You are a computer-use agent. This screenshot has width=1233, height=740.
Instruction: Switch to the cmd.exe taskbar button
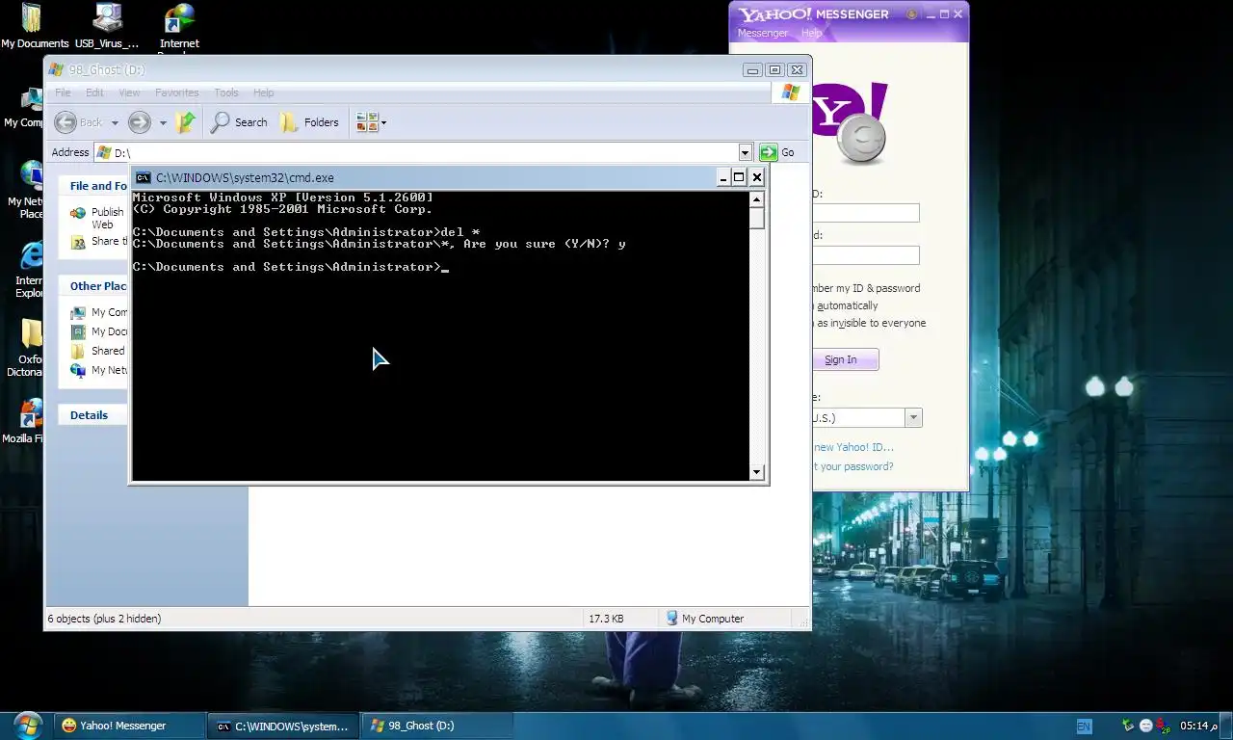click(x=283, y=726)
